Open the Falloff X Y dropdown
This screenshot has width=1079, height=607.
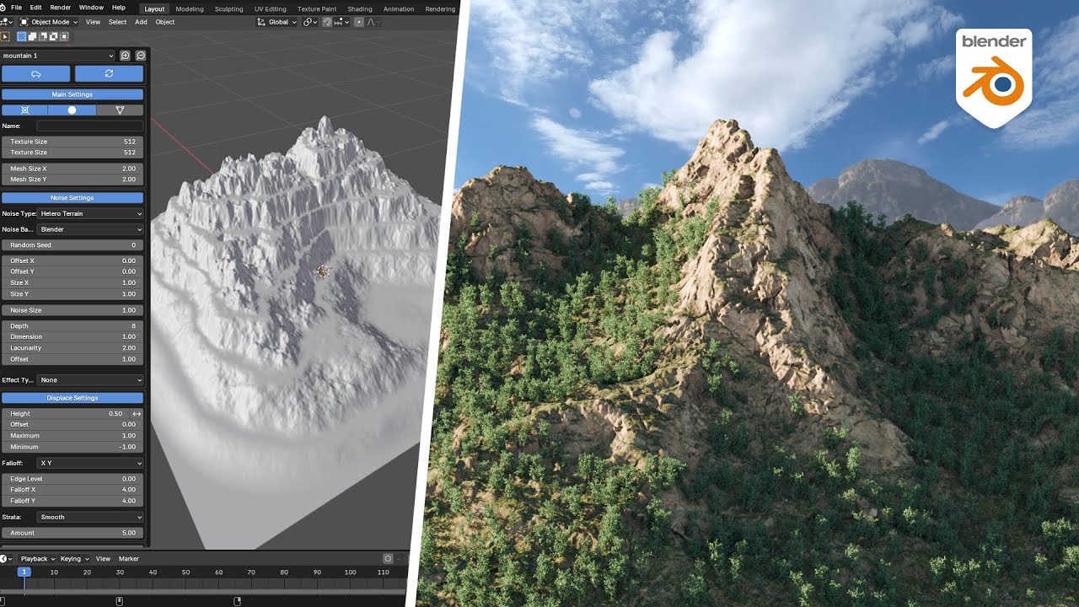[x=90, y=463]
